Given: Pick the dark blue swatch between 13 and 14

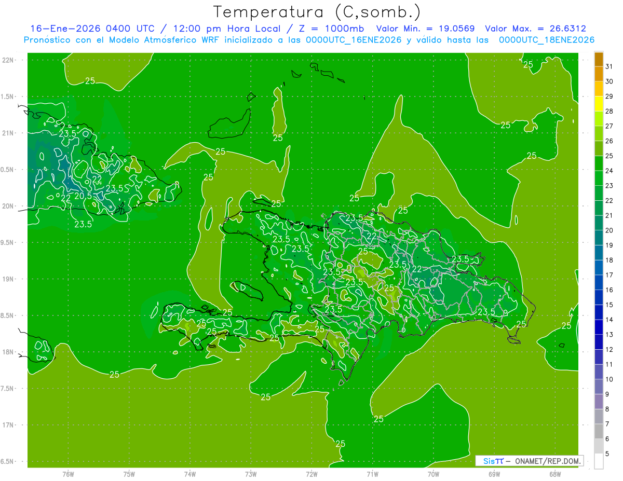Looking at the screenshot, I should (599, 327).
